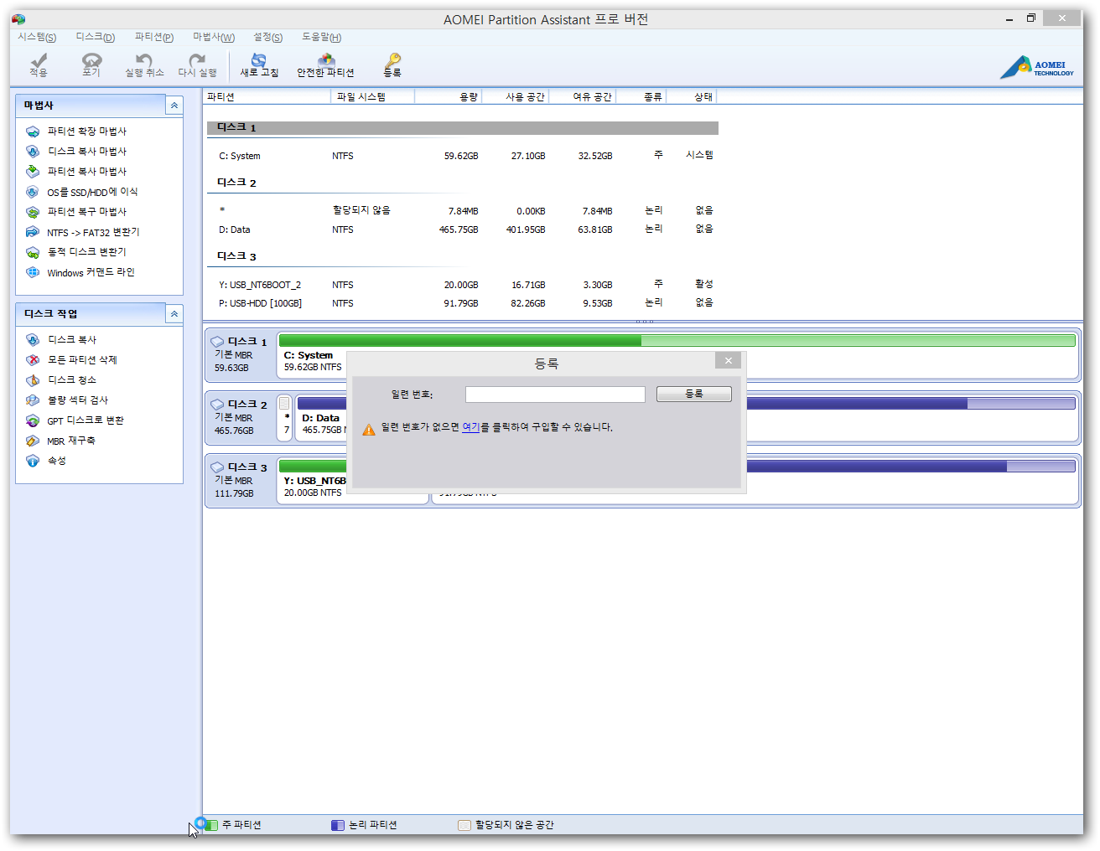Click the 다시 실행 (Redo) toolbar icon

pos(197,64)
